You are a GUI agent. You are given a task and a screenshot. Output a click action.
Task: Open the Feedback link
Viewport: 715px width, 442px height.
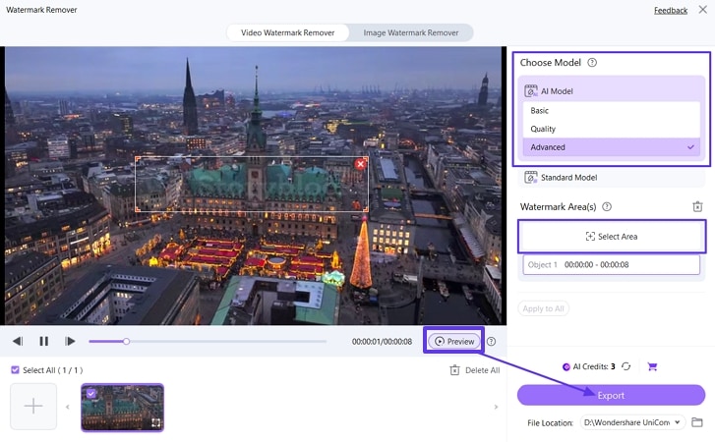pos(671,10)
